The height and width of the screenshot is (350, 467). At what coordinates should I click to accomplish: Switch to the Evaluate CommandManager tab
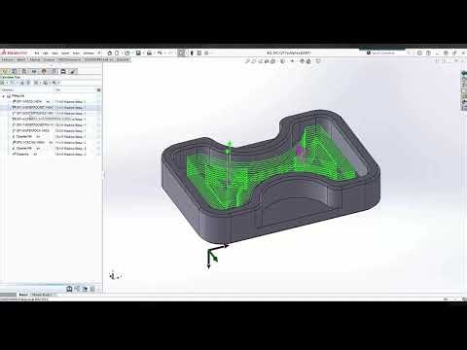[49, 59]
